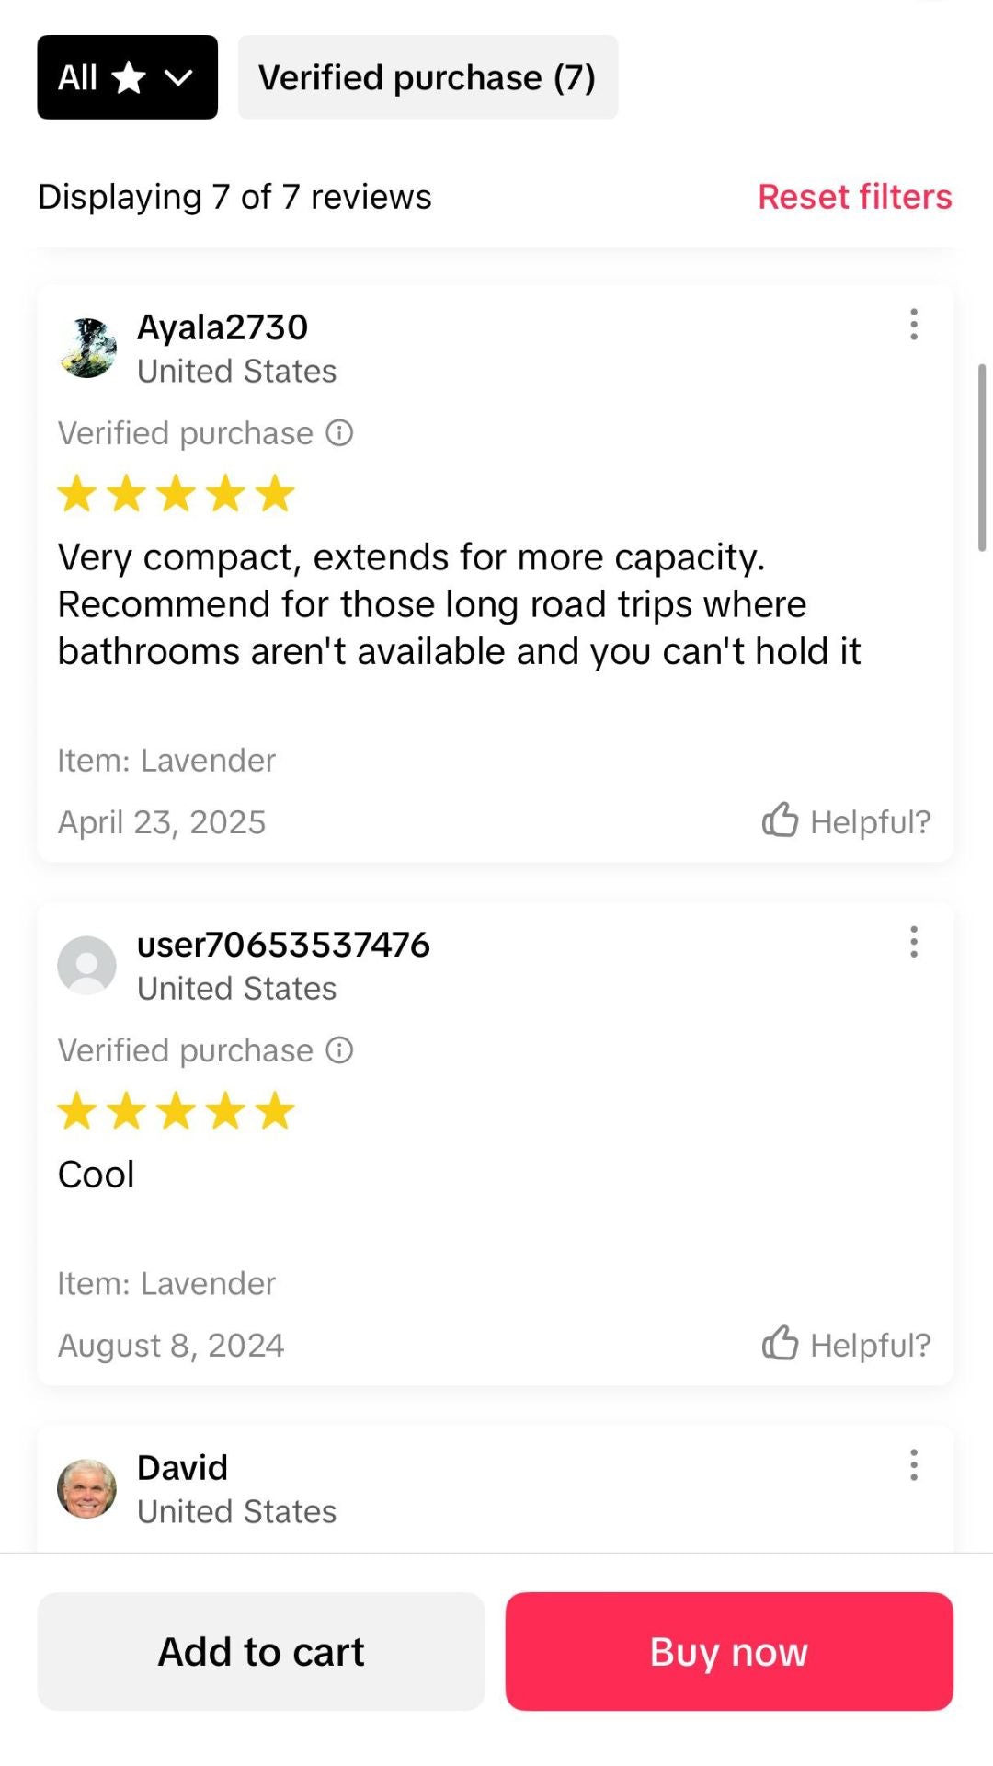
Task: Open the All stars rating dropdown
Action: click(127, 77)
